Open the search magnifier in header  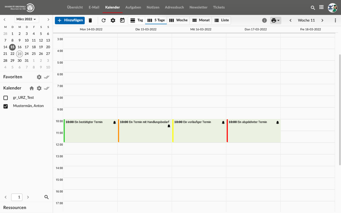[313, 8]
